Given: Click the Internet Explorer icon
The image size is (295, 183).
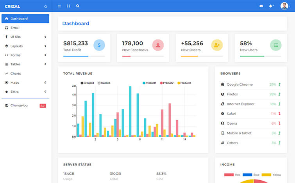Looking at the screenshot, I should click(x=223, y=104).
